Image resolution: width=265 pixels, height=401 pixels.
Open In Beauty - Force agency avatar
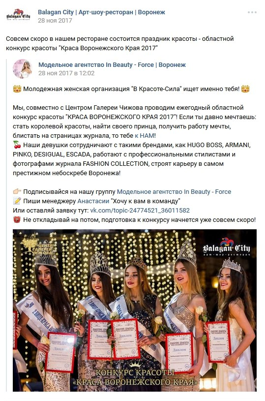coord(22,68)
